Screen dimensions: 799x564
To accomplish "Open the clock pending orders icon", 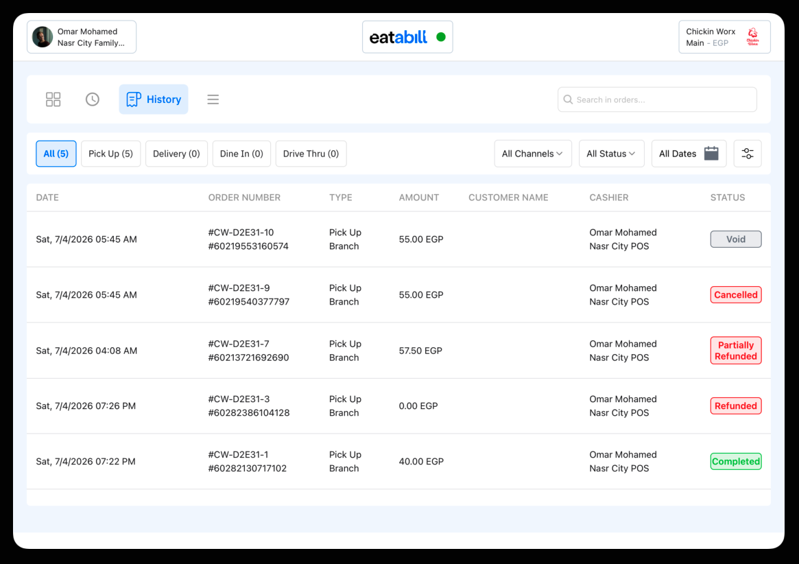I will click(x=92, y=99).
